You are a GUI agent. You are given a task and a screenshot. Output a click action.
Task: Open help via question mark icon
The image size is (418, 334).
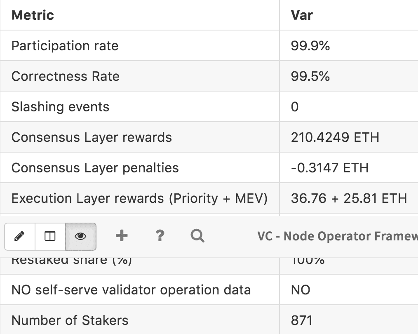coord(160,236)
